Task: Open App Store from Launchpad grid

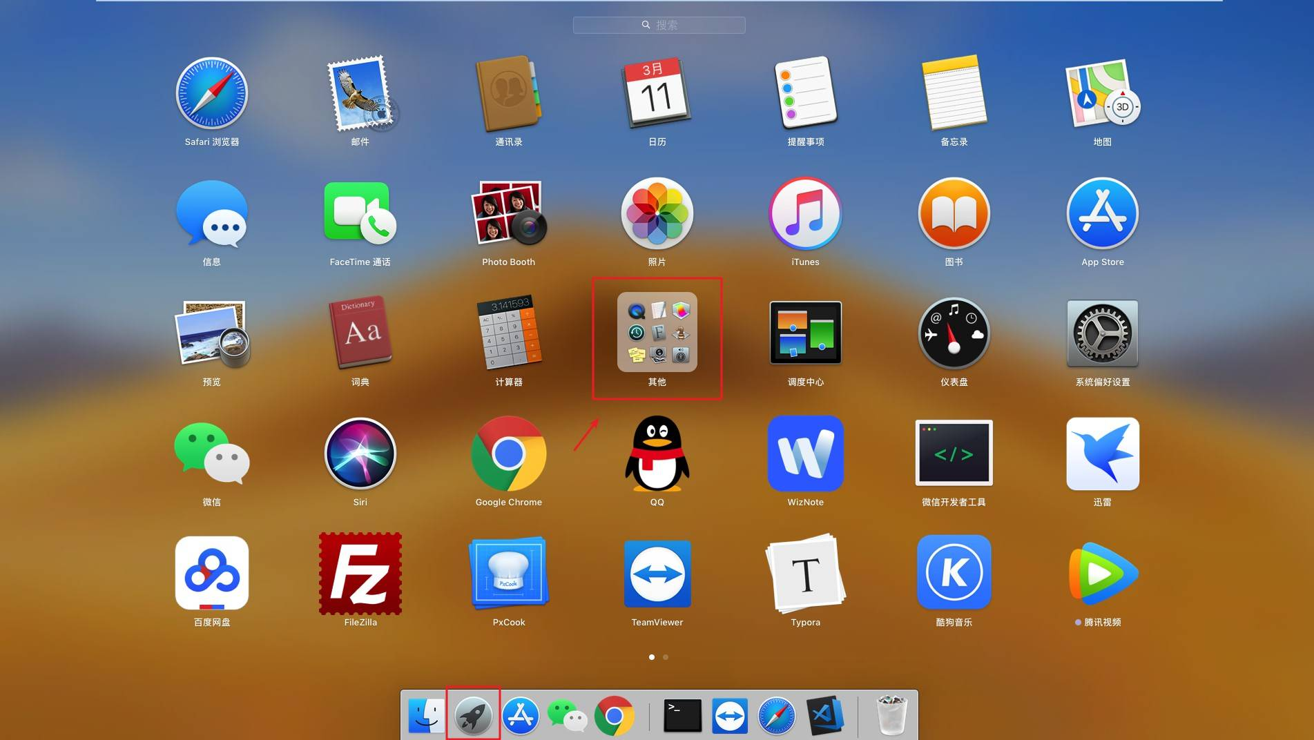Action: click(x=1102, y=213)
